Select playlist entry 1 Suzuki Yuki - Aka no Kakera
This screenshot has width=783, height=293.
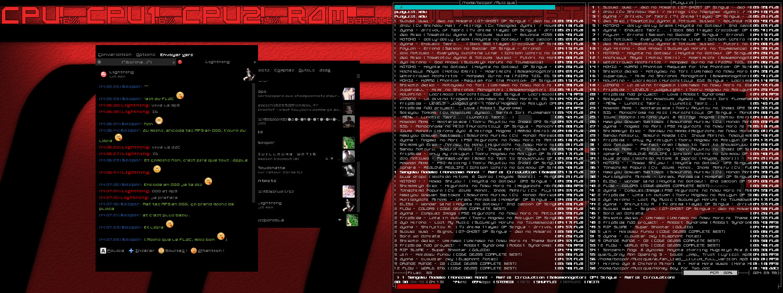coord(685,7)
